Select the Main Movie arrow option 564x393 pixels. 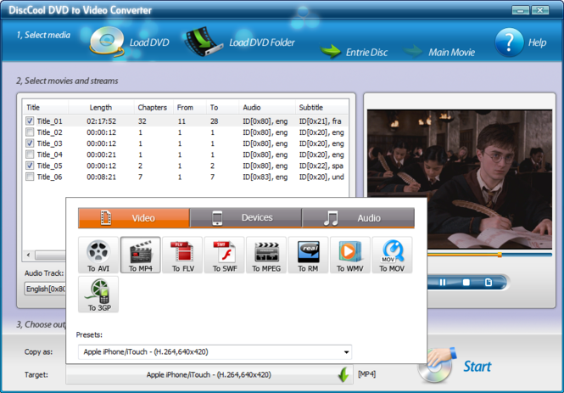[413, 52]
